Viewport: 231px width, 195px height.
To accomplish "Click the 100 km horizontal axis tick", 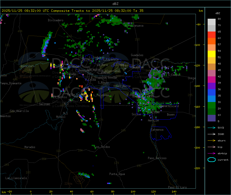I will [x=133, y=191].
